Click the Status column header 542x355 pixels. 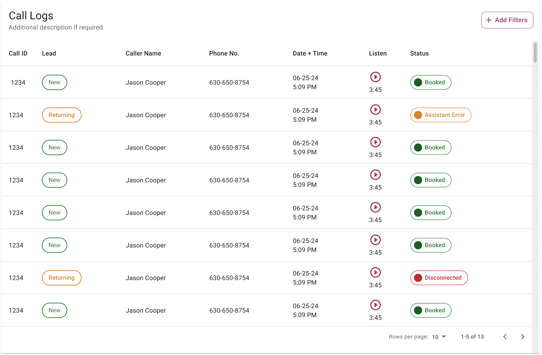pos(419,54)
